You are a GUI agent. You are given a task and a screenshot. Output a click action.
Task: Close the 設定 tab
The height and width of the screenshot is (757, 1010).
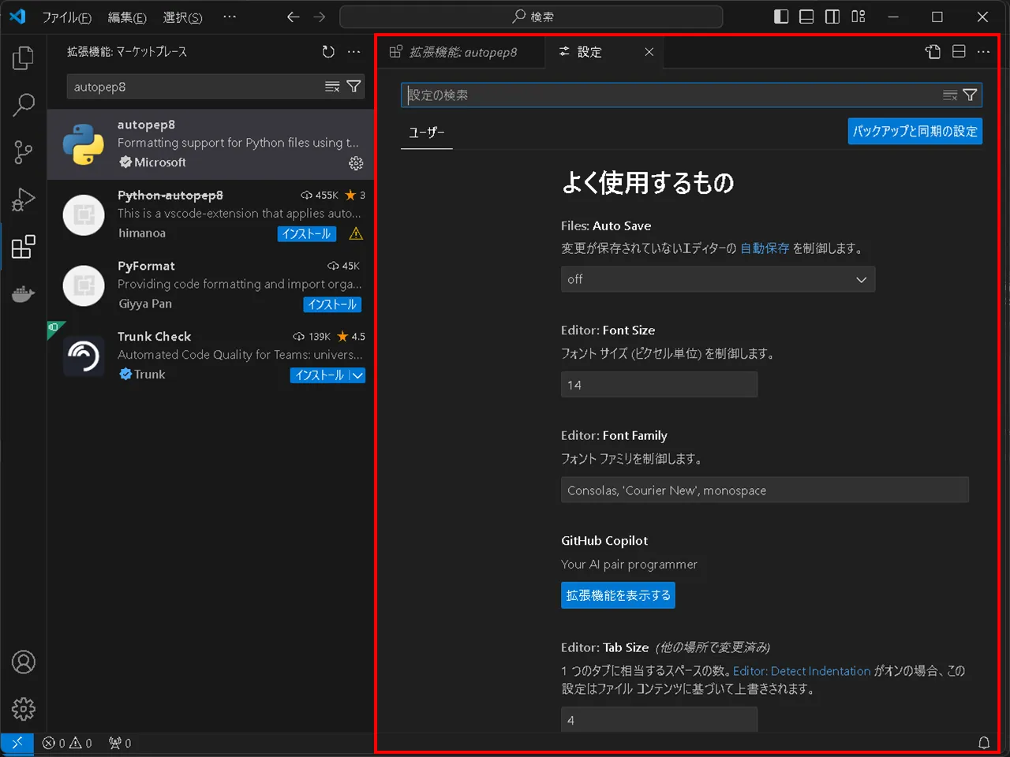tap(649, 52)
